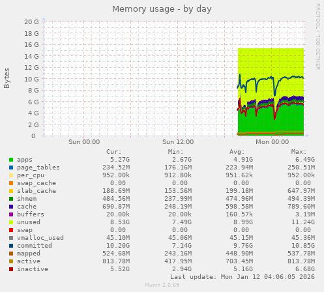The image size is (324, 292).
Task: Click the dark blue cache legend swatch
Action: tap(11, 207)
